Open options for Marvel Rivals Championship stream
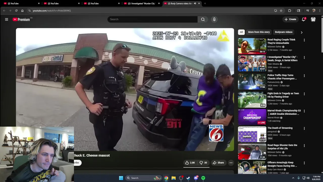The image size is (323, 182). pos(304,111)
